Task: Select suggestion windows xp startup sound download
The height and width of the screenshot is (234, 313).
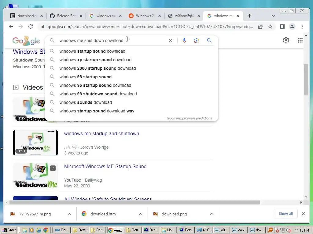Action: click(131, 60)
